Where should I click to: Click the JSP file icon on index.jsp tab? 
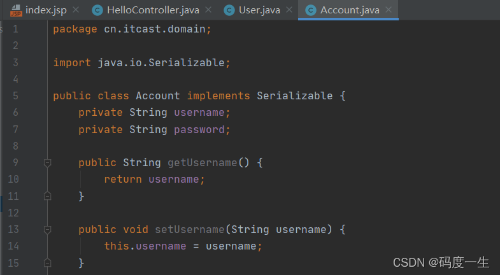tap(16, 10)
